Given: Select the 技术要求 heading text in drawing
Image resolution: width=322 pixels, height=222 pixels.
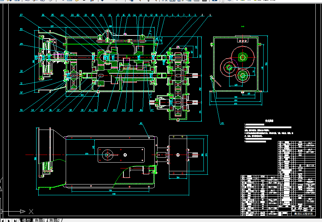Looking at the screenshot, I should click(x=269, y=121).
